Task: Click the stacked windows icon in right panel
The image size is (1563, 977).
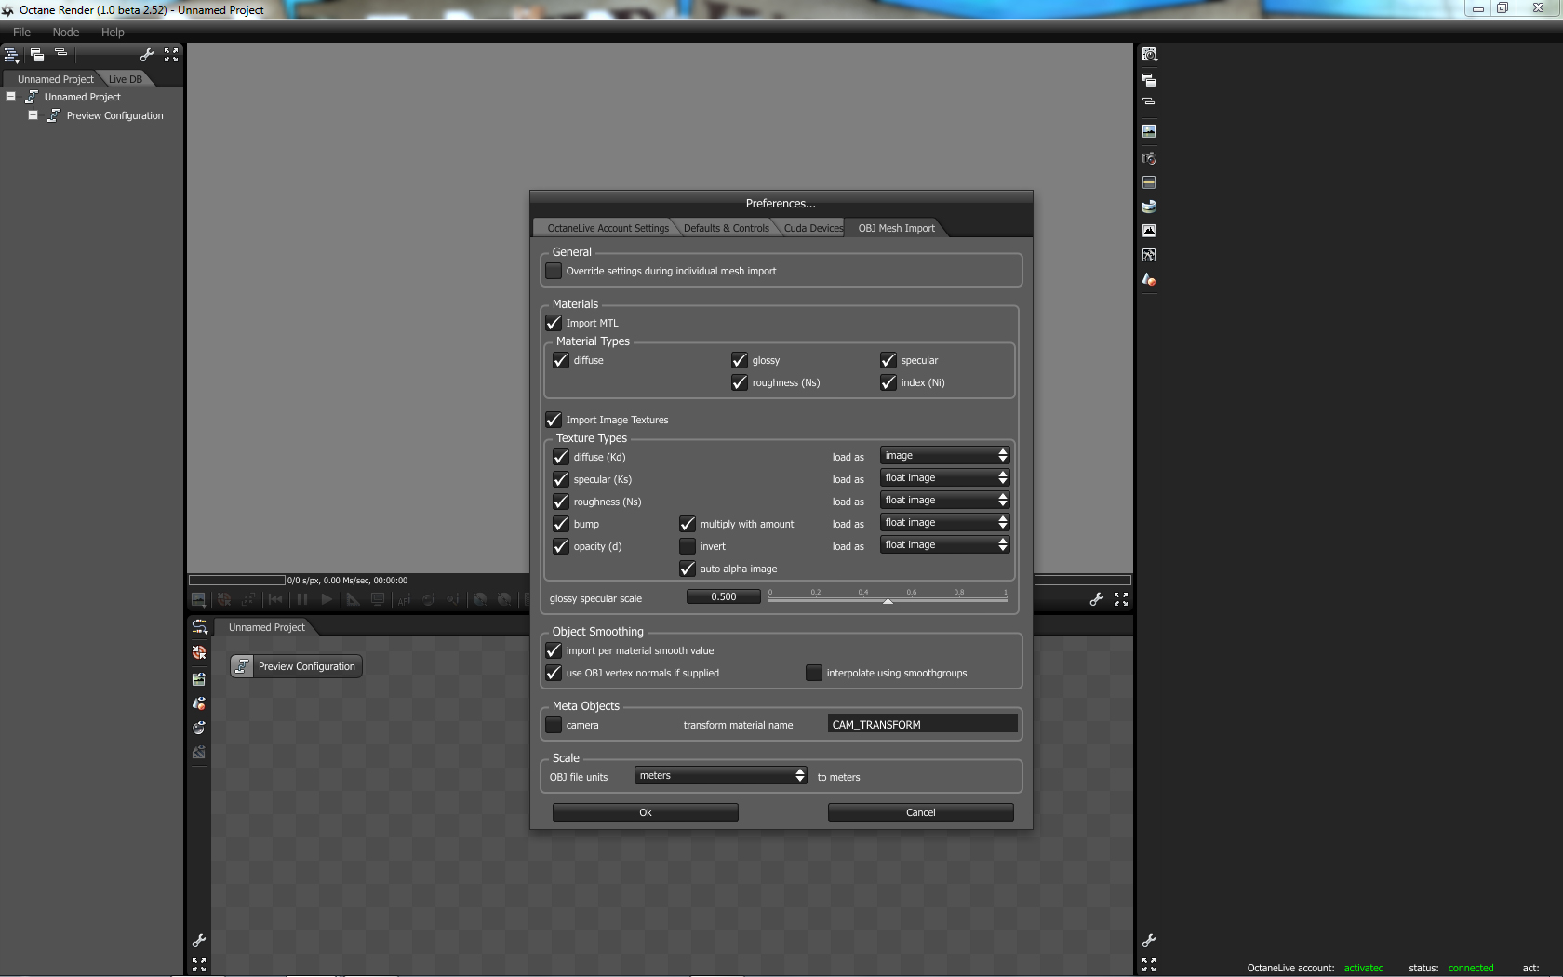Action: pyautogui.click(x=1149, y=80)
